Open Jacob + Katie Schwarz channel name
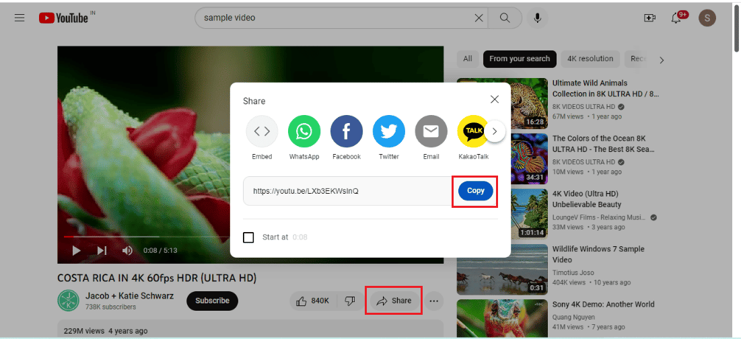This screenshot has height=339, width=741. pyautogui.click(x=129, y=296)
